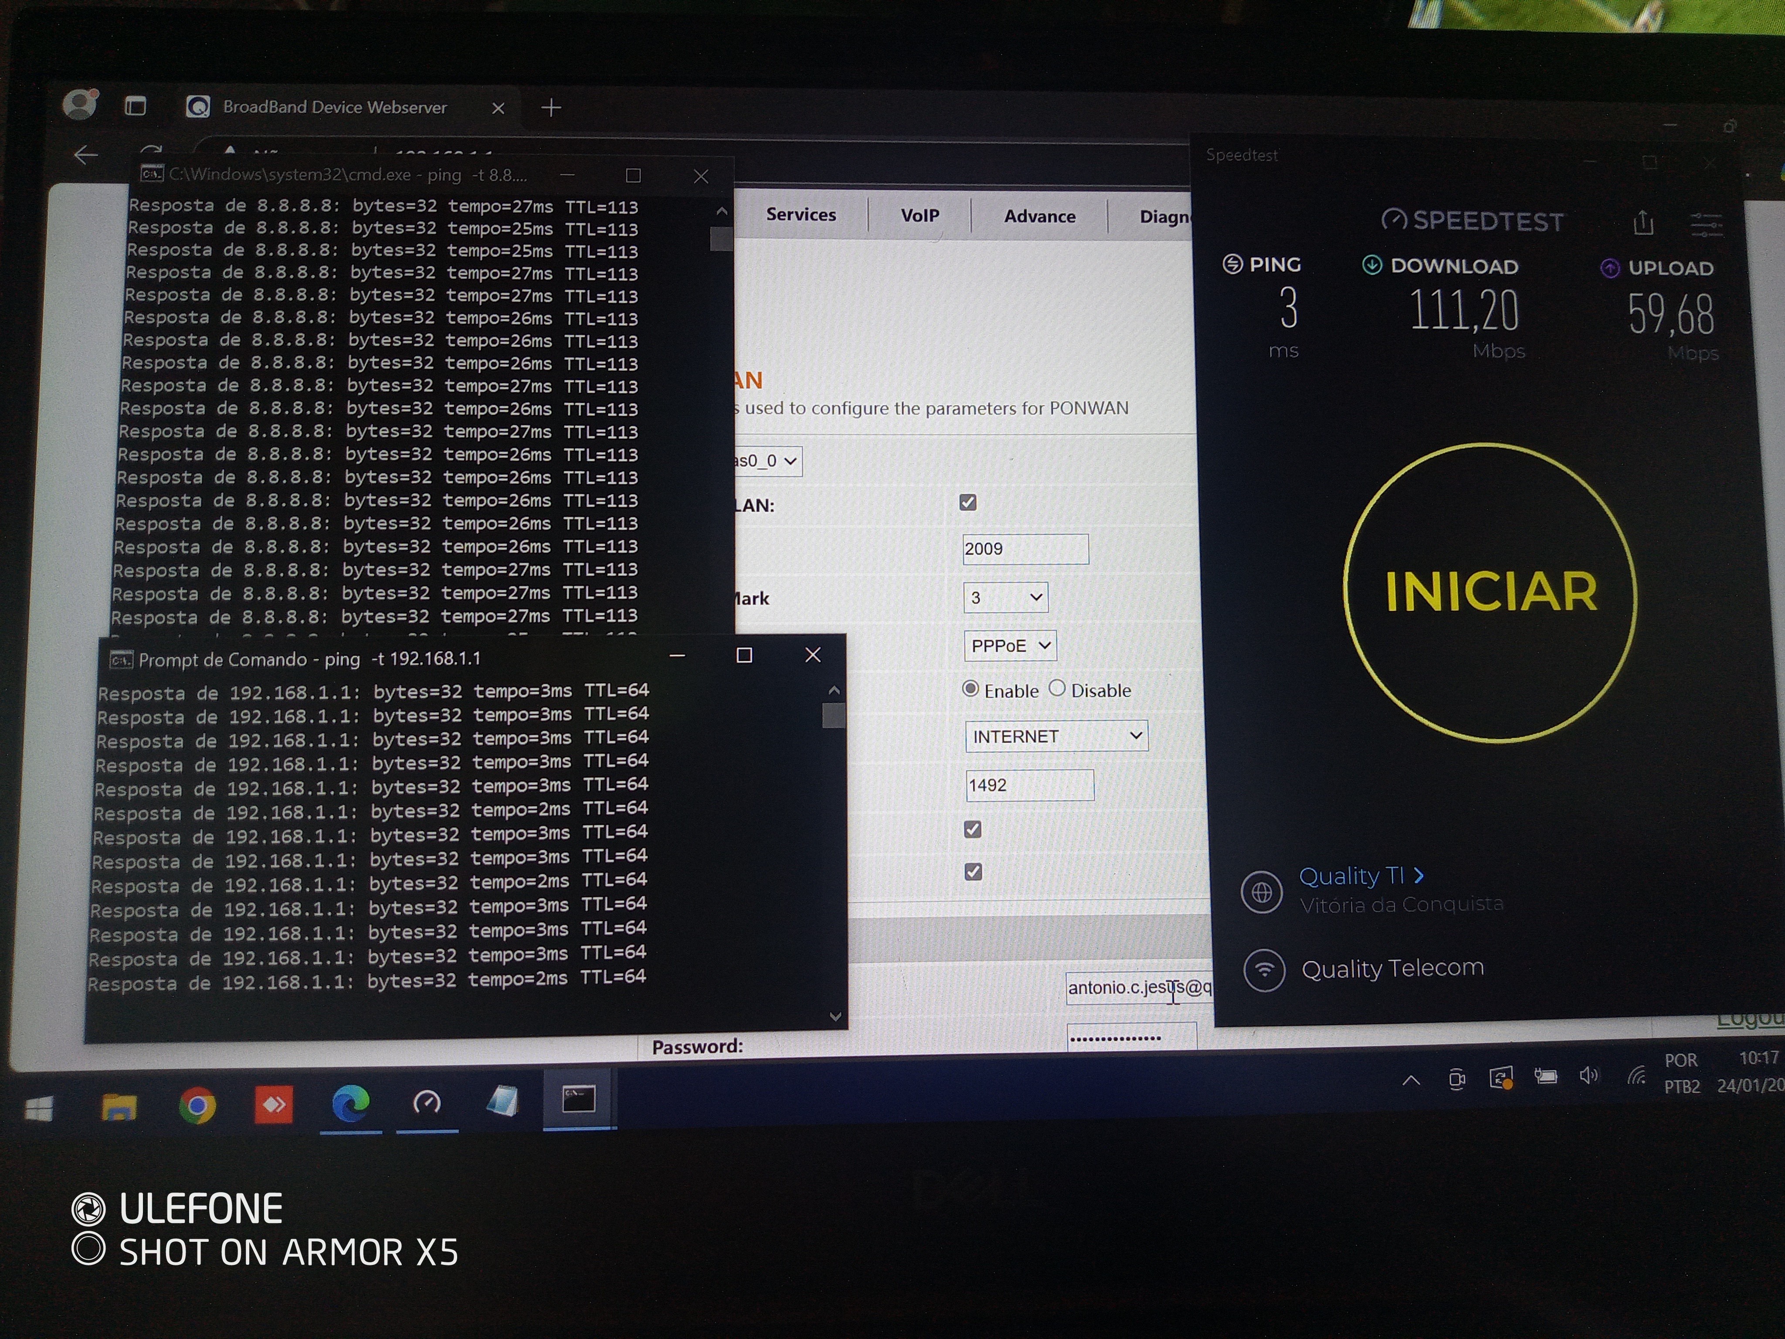
Task: Select the Disable radio button
Action: [1057, 689]
